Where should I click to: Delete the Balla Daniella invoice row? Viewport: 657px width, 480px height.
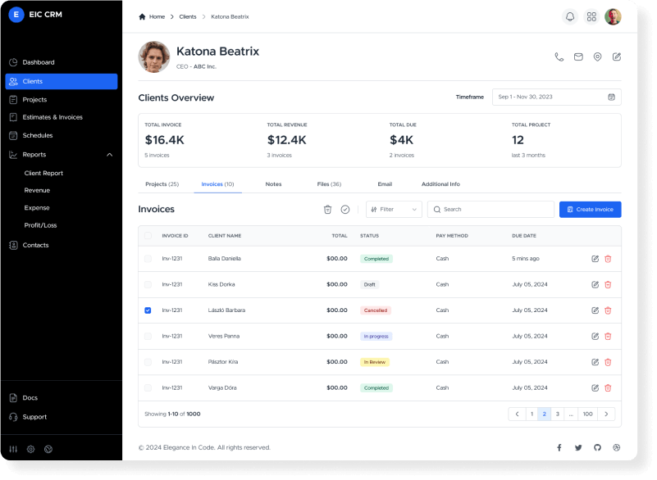[608, 259]
